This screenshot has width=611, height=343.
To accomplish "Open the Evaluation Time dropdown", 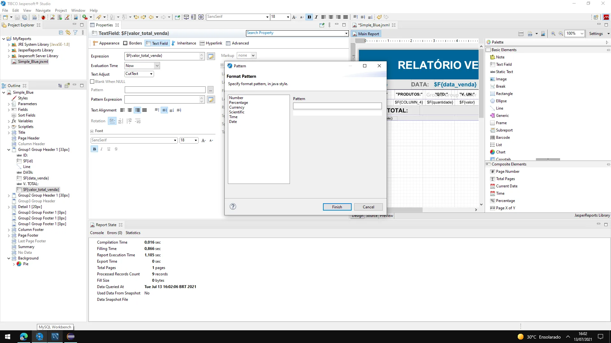I will [x=142, y=66].
